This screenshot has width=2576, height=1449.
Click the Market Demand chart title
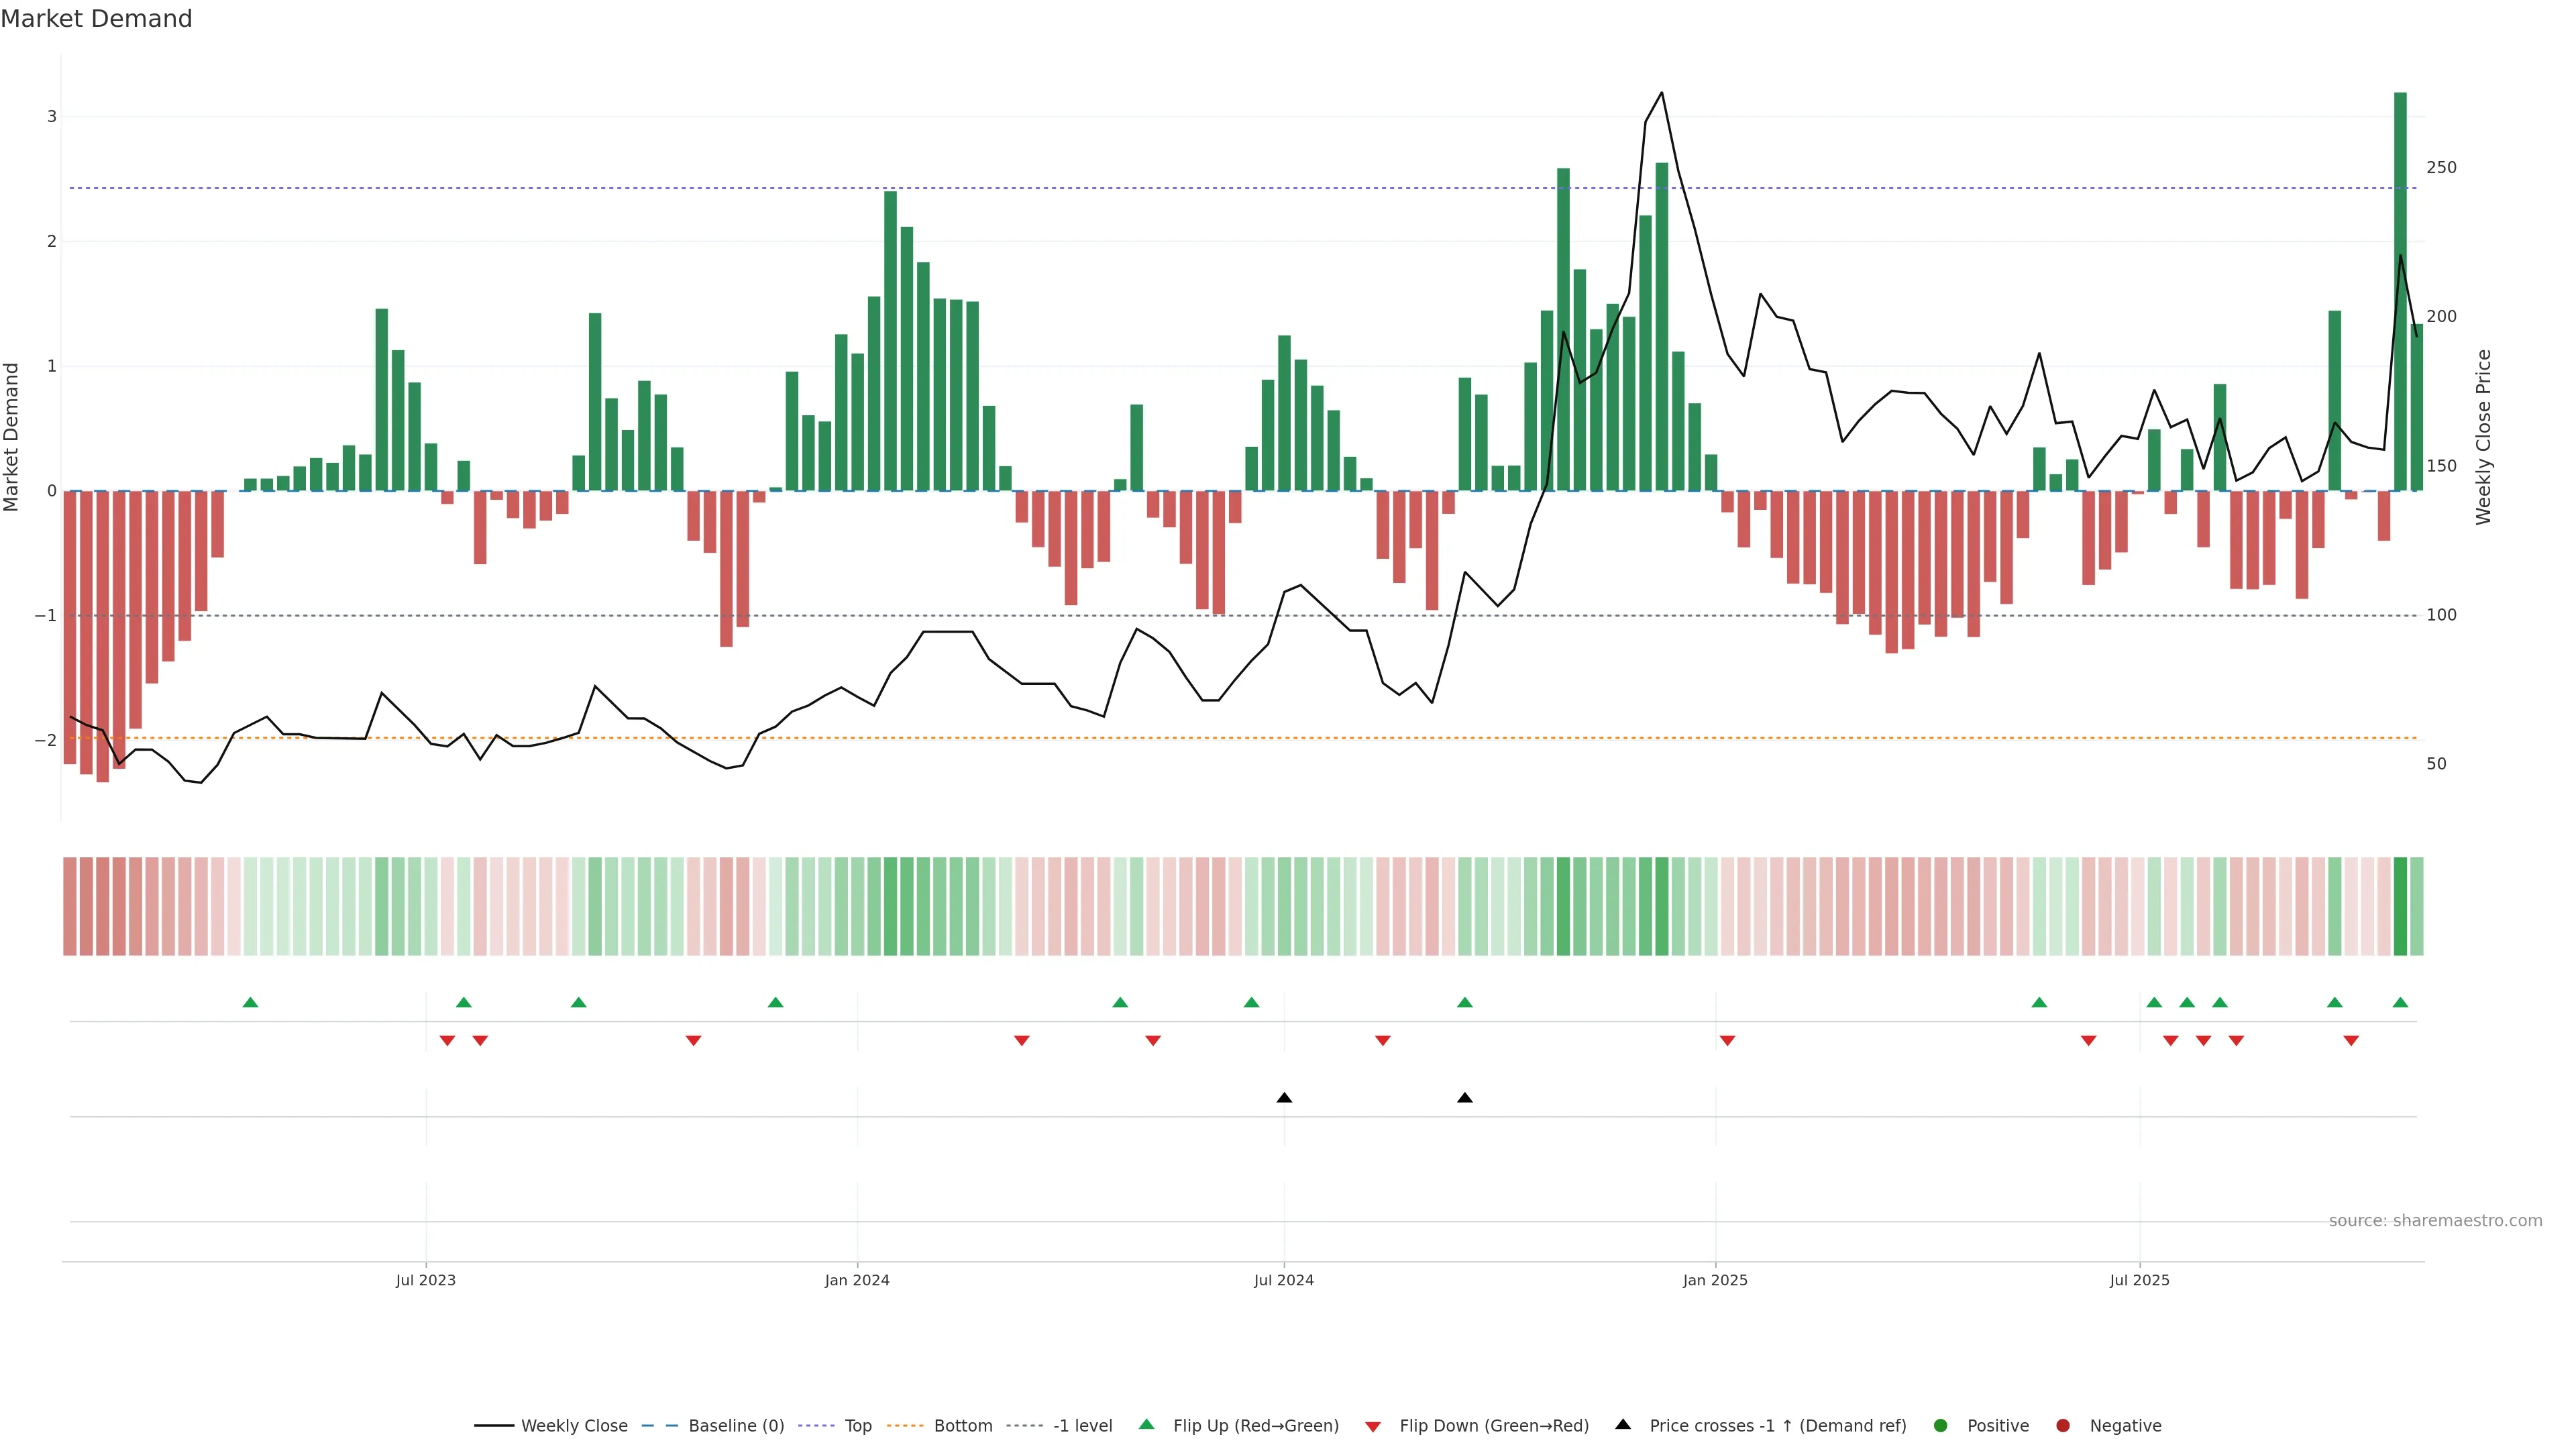click(96, 19)
